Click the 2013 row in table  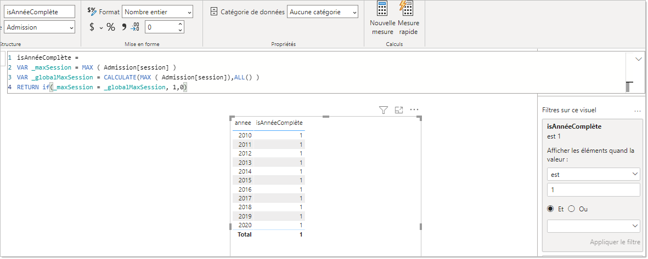coord(269,162)
